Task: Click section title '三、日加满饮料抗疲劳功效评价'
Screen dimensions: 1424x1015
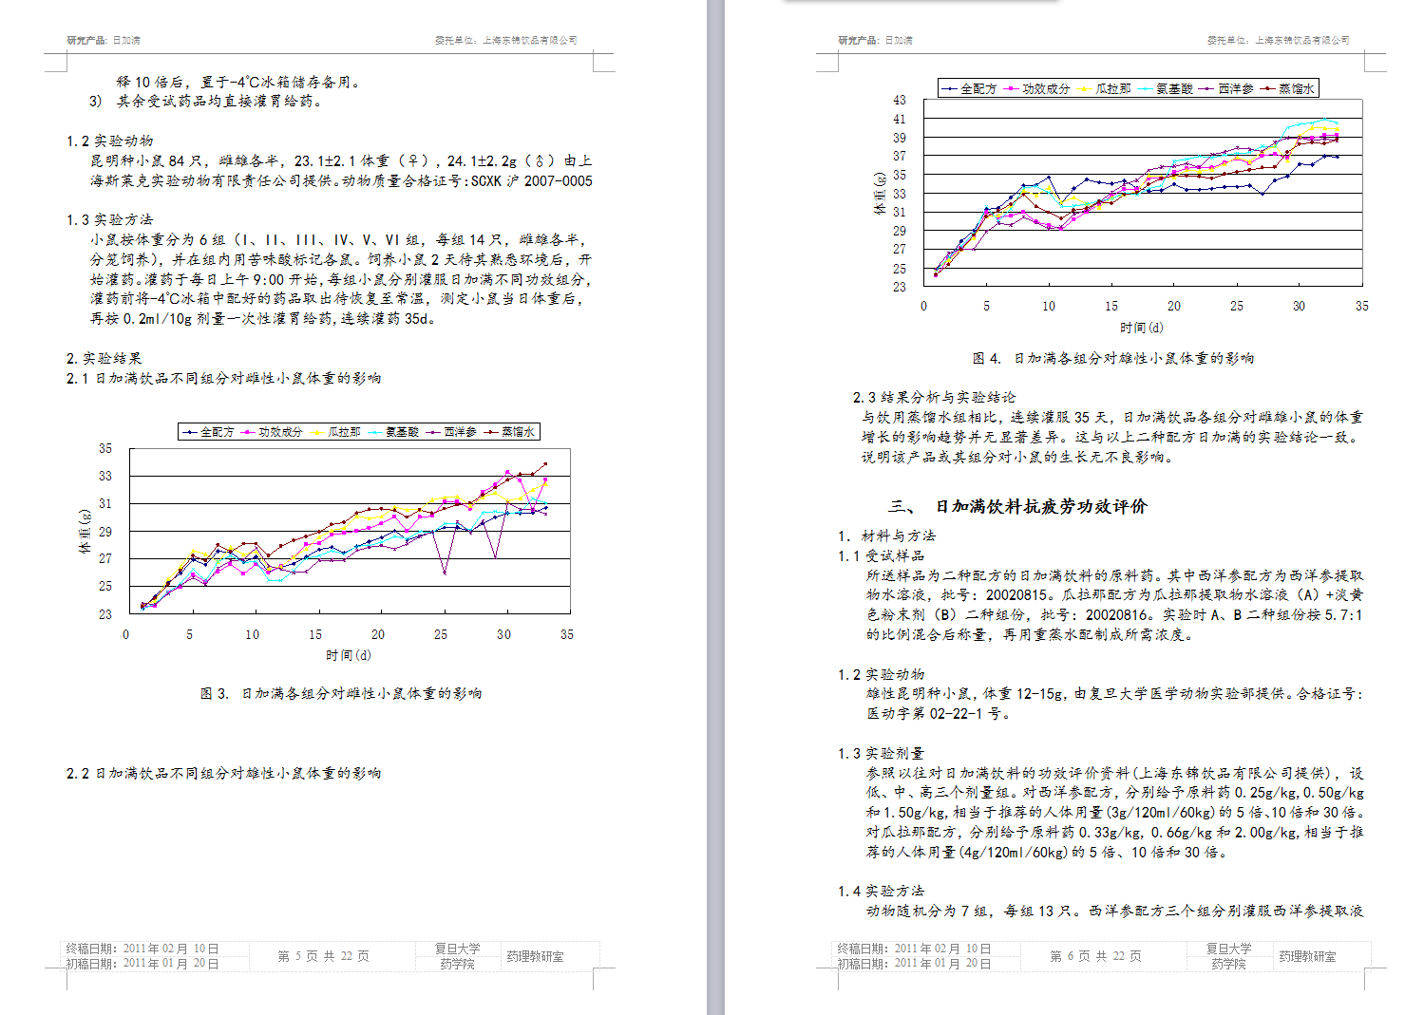Action: click(x=1017, y=506)
